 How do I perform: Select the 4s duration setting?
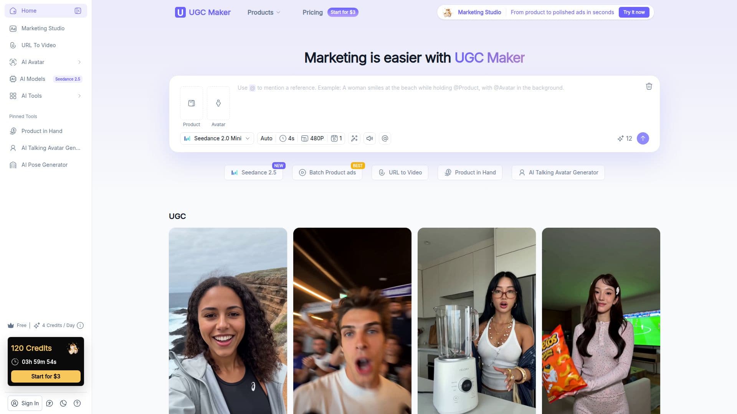287,138
